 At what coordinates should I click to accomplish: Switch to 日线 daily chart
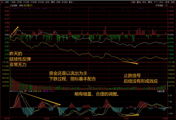tap(47, 2)
